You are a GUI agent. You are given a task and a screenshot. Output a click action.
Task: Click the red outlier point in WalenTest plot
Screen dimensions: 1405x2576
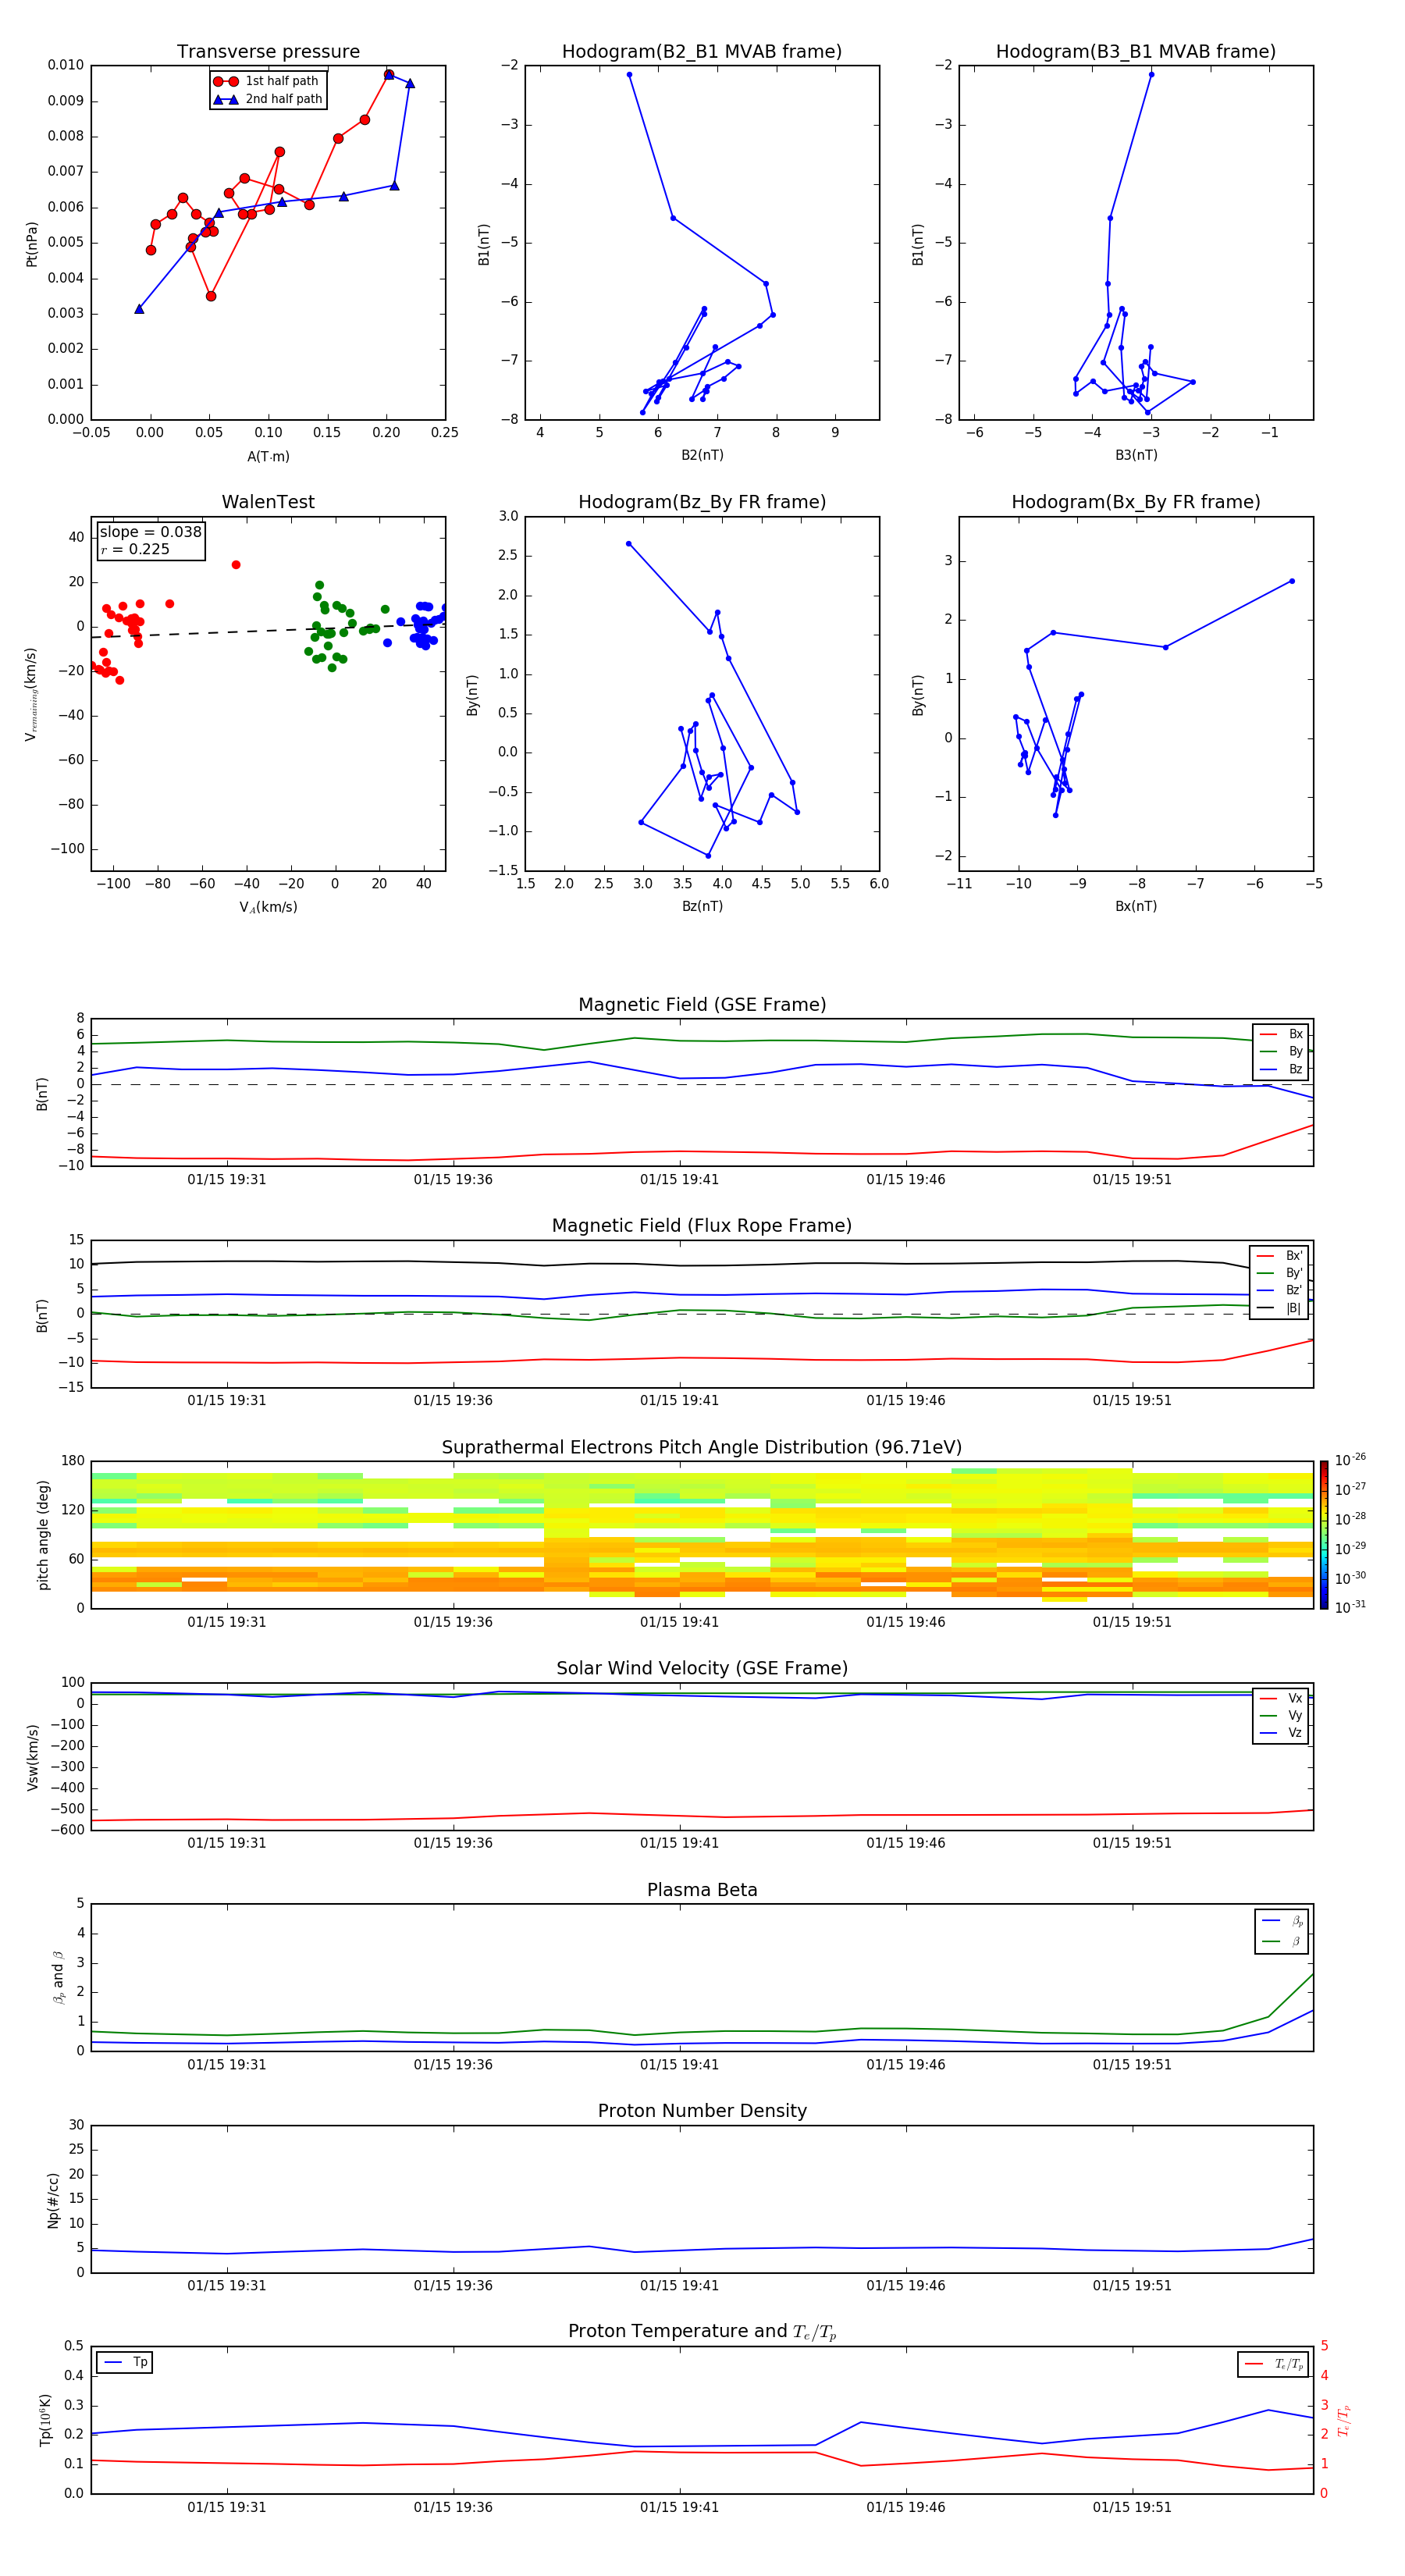(236, 565)
